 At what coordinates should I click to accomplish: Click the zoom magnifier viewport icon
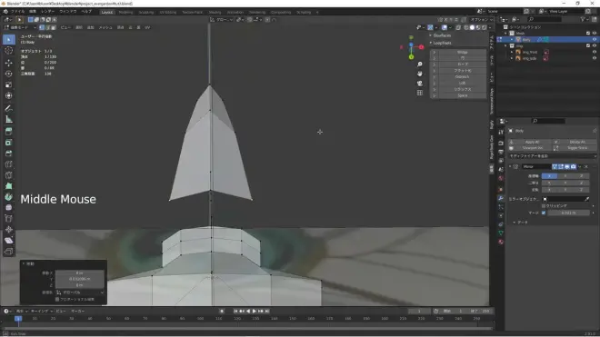click(x=420, y=64)
